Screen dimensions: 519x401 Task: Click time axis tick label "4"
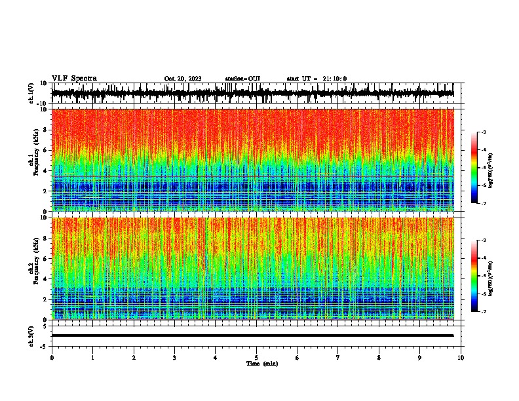pos(216,358)
